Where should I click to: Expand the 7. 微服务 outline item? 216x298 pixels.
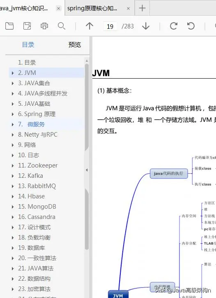[13, 124]
